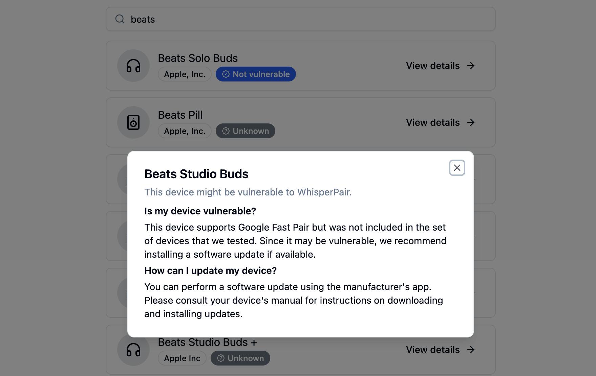
Task: Click the Beats Solo Buds headphones icon
Action: (x=133, y=66)
